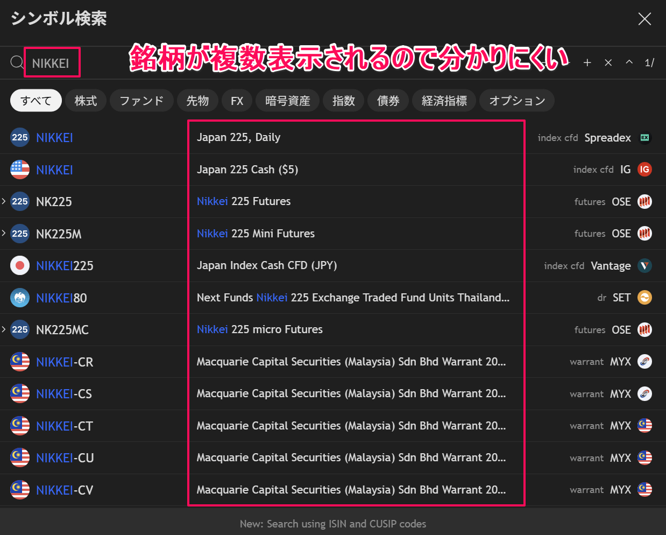The height and width of the screenshot is (535, 666).
Task: Filter results by 指数 tab
Action: [x=343, y=101]
